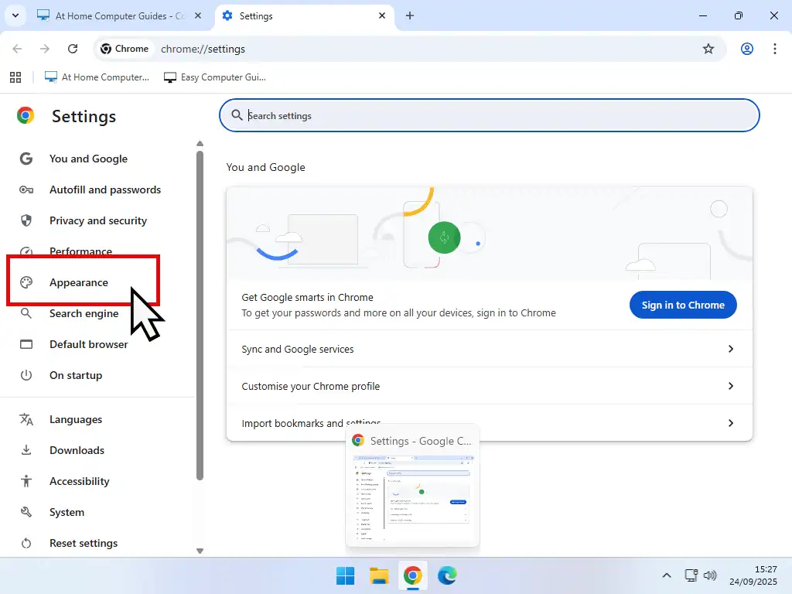Launch Microsoft Edge from the taskbar

tap(447, 575)
